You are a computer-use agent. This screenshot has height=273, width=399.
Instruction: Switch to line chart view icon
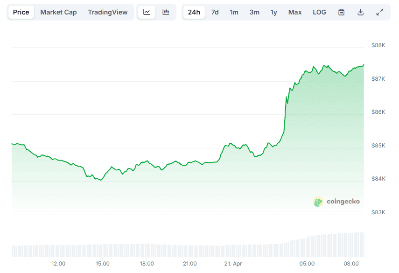[147, 12]
